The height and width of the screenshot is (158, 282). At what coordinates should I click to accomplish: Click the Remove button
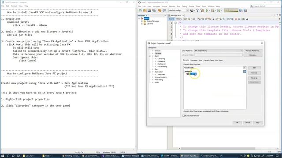point(254,73)
